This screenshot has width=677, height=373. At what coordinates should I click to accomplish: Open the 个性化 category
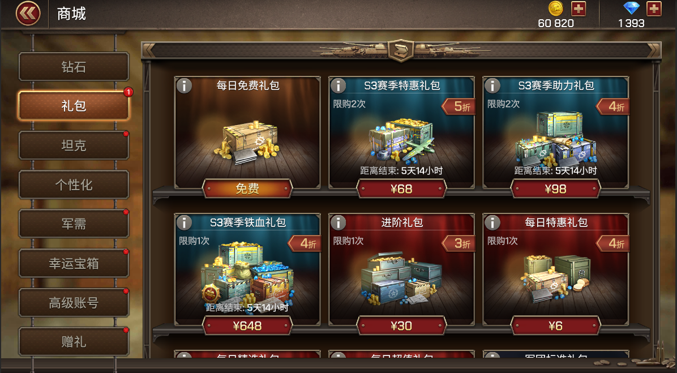click(x=74, y=185)
